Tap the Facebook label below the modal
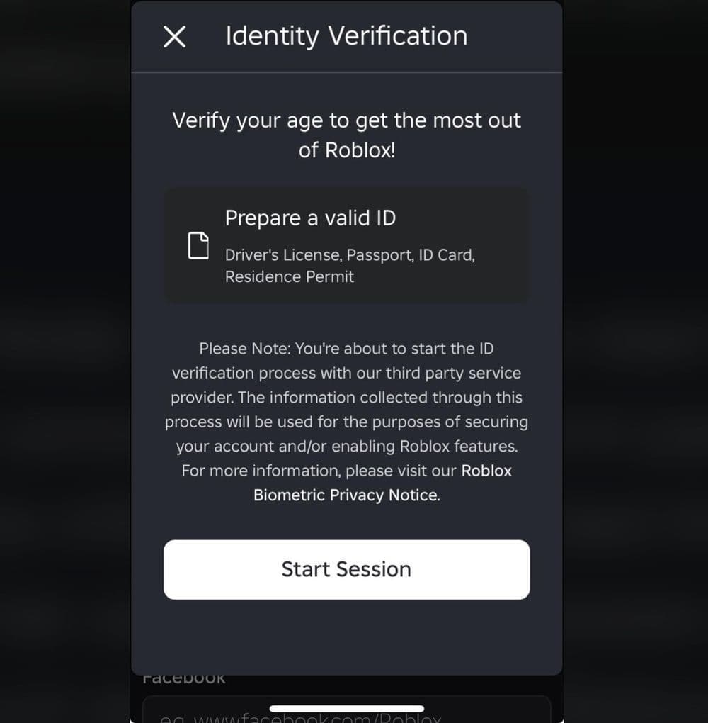708x723 pixels. pos(183,677)
